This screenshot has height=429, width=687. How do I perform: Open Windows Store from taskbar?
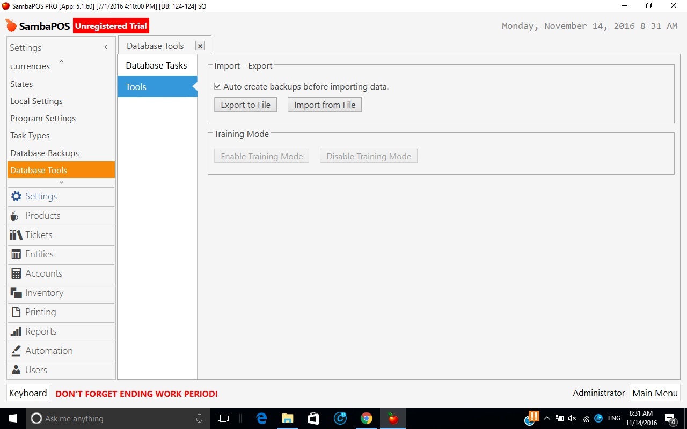click(x=314, y=418)
